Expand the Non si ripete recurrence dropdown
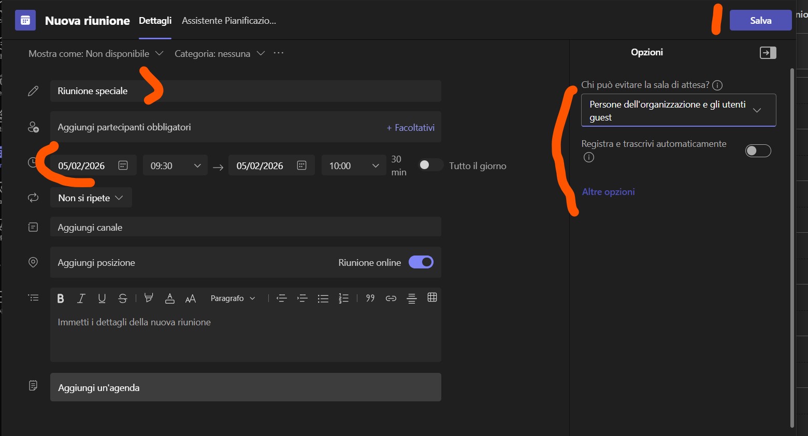The height and width of the screenshot is (436, 808). click(x=91, y=198)
